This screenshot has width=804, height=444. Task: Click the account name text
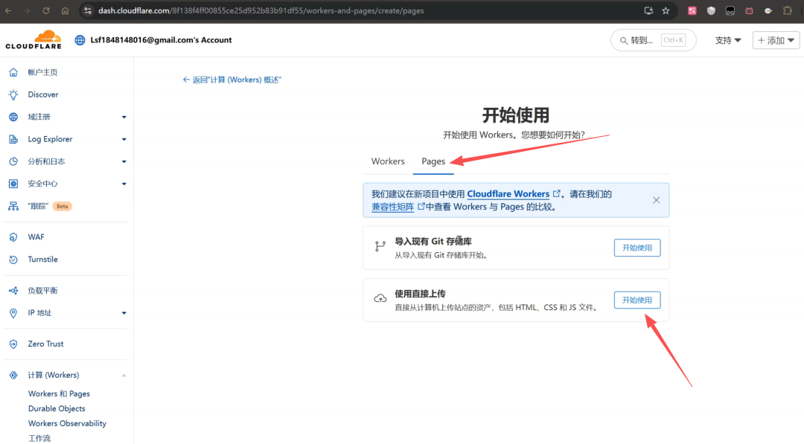[x=161, y=40]
